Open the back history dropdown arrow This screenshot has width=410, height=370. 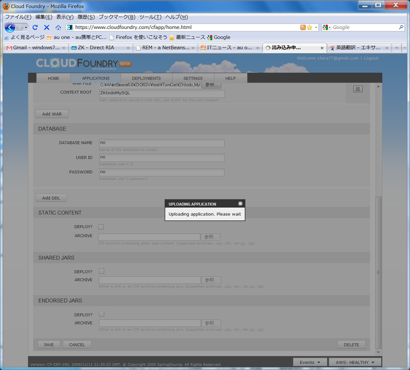pyautogui.click(x=26, y=27)
